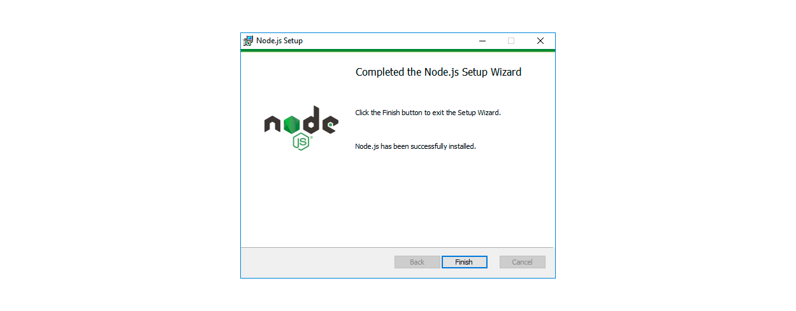
Task: Close the Node.js Setup window
Action: [x=540, y=41]
